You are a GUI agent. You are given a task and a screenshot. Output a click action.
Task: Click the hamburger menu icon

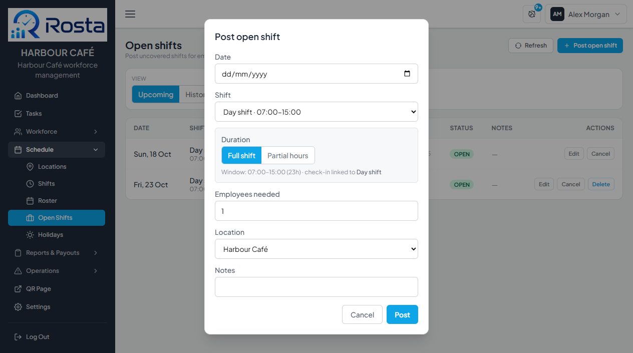130,14
